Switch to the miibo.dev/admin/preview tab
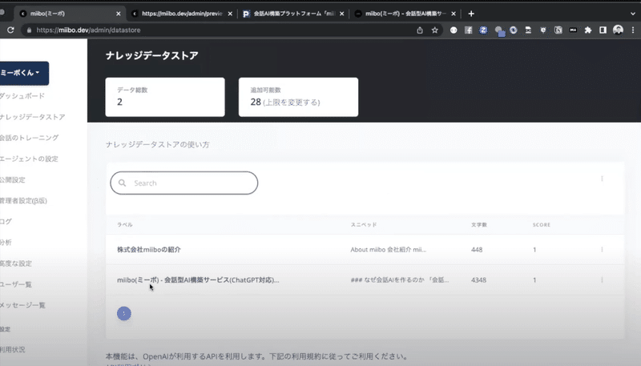 [x=182, y=14]
